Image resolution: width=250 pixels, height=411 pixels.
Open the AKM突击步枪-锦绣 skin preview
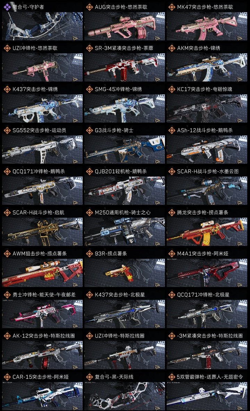207,67
